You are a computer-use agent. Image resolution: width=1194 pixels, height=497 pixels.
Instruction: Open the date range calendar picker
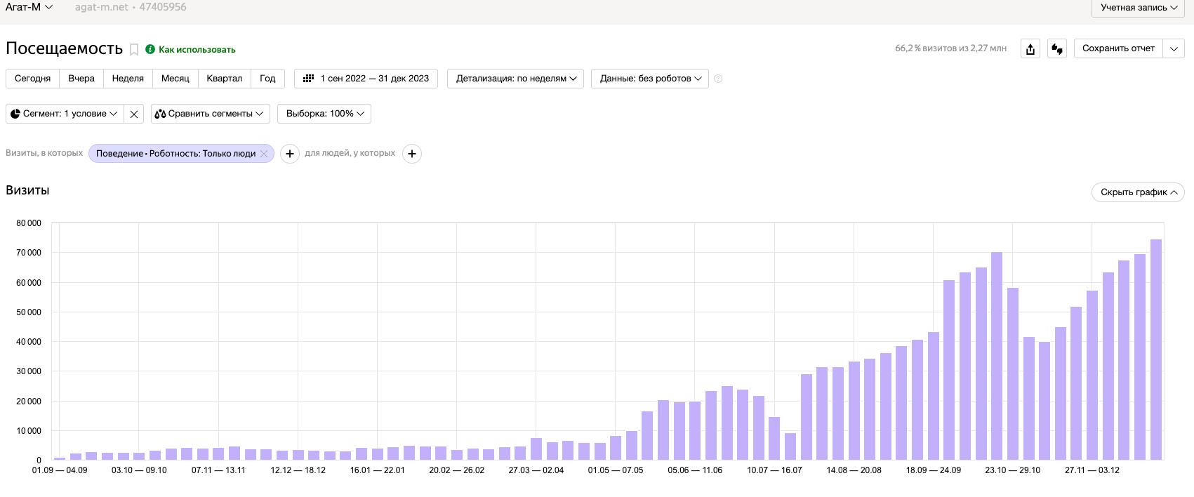[366, 79]
